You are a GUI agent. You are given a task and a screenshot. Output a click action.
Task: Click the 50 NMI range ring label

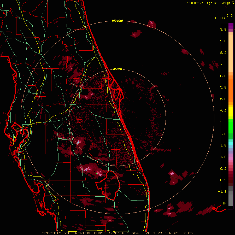pos(117,69)
